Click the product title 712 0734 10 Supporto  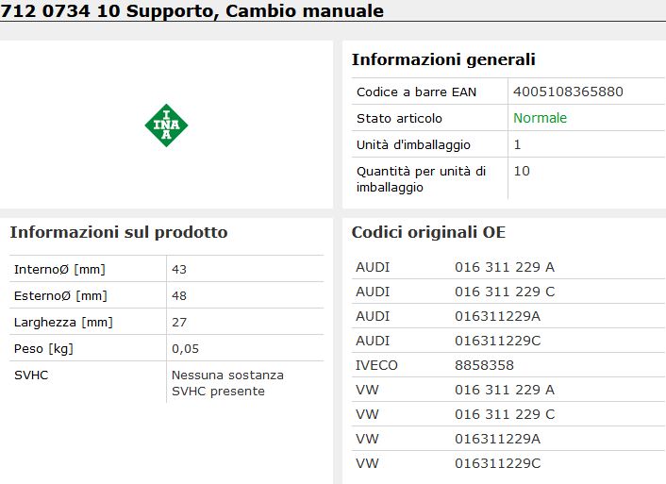coord(193,11)
